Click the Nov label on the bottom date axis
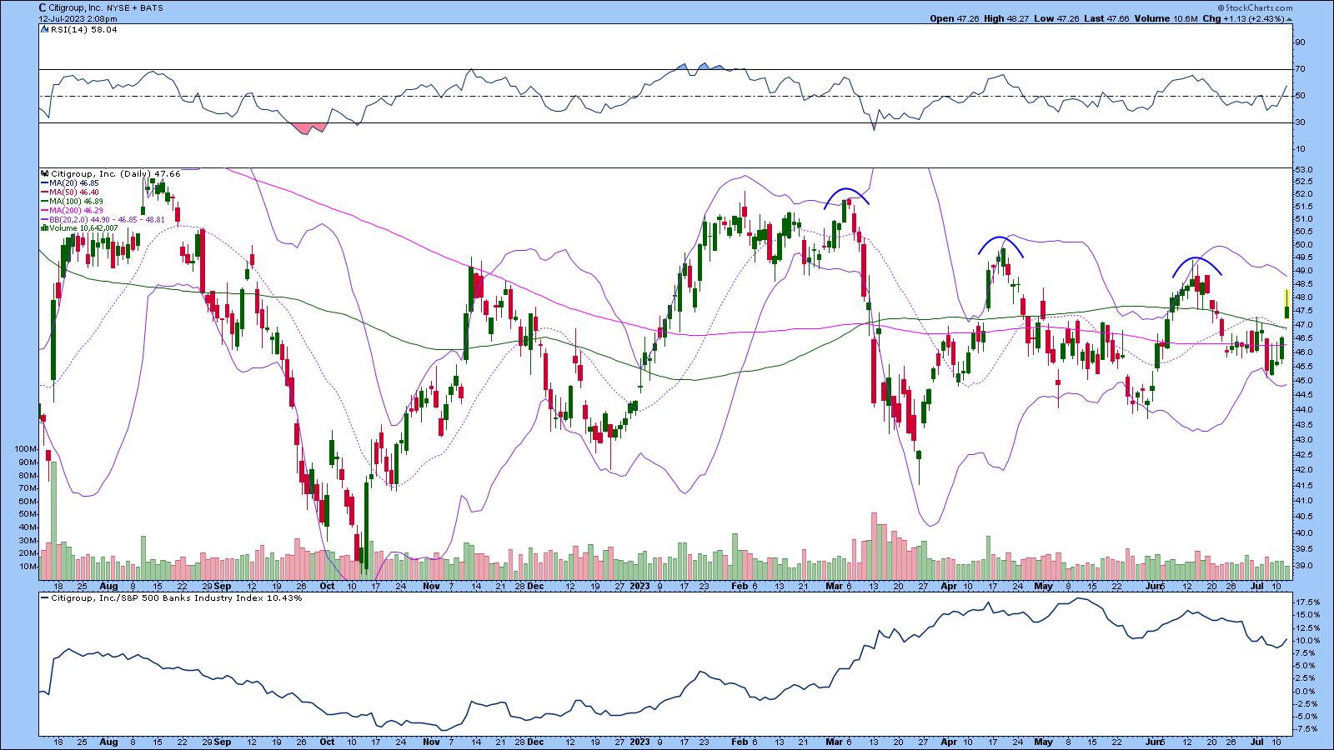This screenshot has height=750, width=1334. point(430,740)
